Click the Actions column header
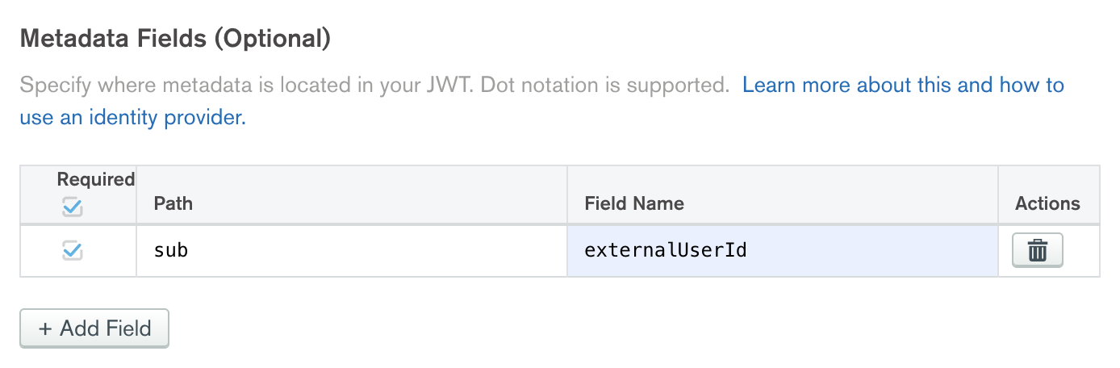This screenshot has width=1120, height=368. [x=1047, y=203]
